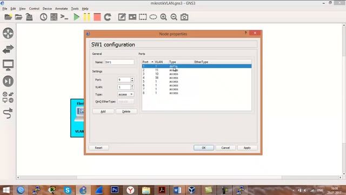
Task: Click the Open project folder icon
Action: [x=18, y=17]
